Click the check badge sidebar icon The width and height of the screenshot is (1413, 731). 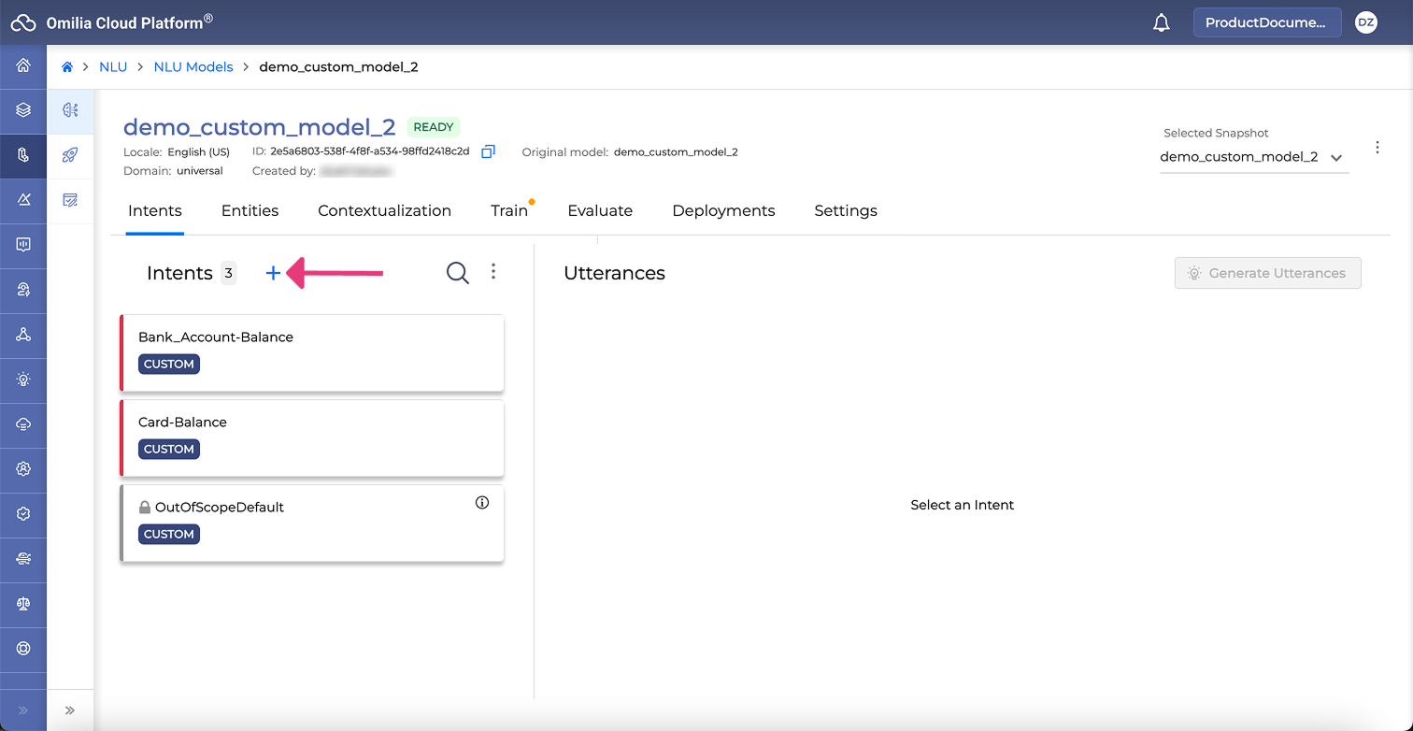click(23, 514)
